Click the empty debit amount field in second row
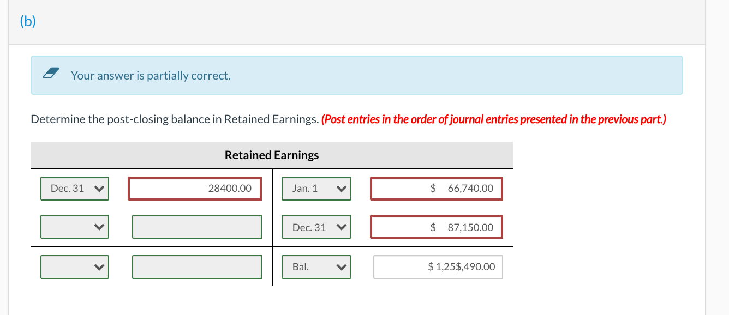This screenshot has height=315, width=729. [x=196, y=227]
